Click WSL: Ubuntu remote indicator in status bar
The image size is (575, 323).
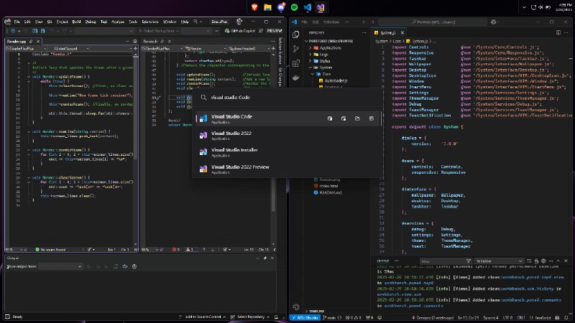tap(305, 317)
